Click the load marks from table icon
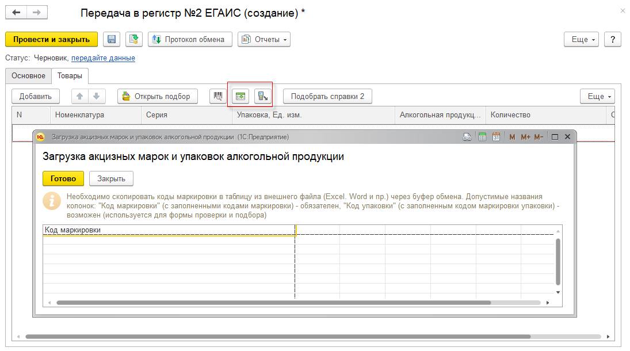The width and height of the screenshot is (630, 351). point(240,97)
